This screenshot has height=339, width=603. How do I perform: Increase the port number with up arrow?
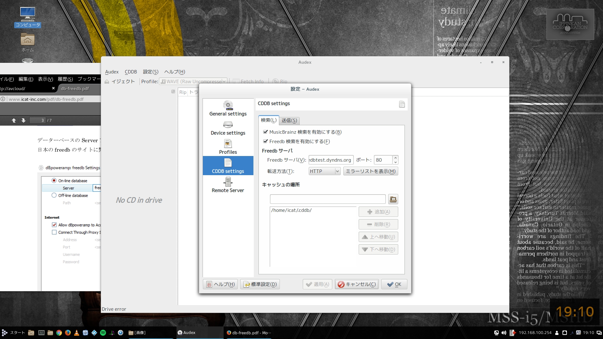coord(396,158)
